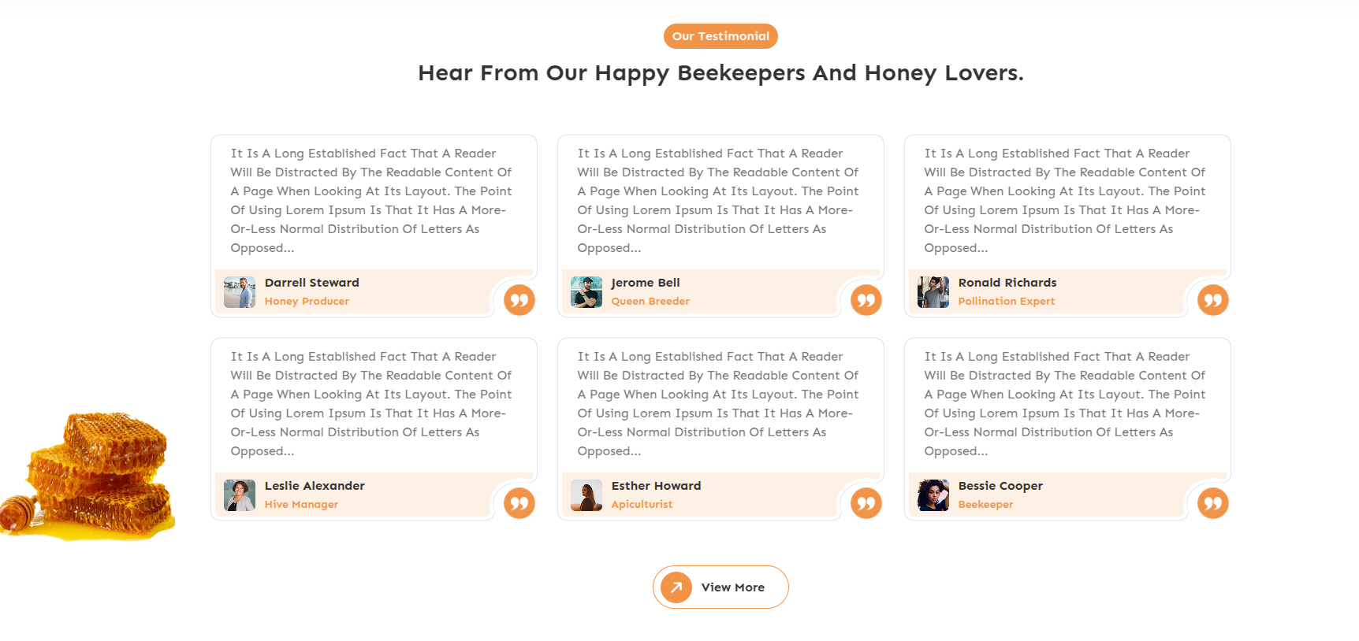This screenshot has width=1359, height=641.
Task: Click the quote icon on Leslie Alexander's card
Action: pyautogui.click(x=519, y=503)
